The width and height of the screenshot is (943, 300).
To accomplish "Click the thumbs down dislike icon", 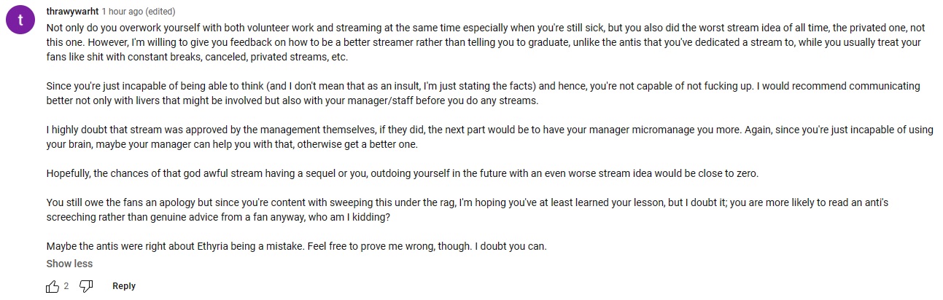I will coord(86,286).
